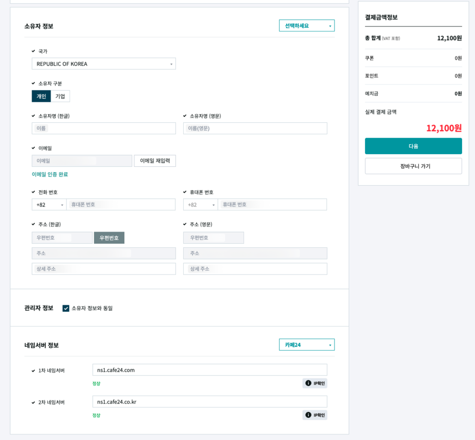Focus the 소유자명 (한글) name field
This screenshot has height=440, width=475.
pos(103,128)
